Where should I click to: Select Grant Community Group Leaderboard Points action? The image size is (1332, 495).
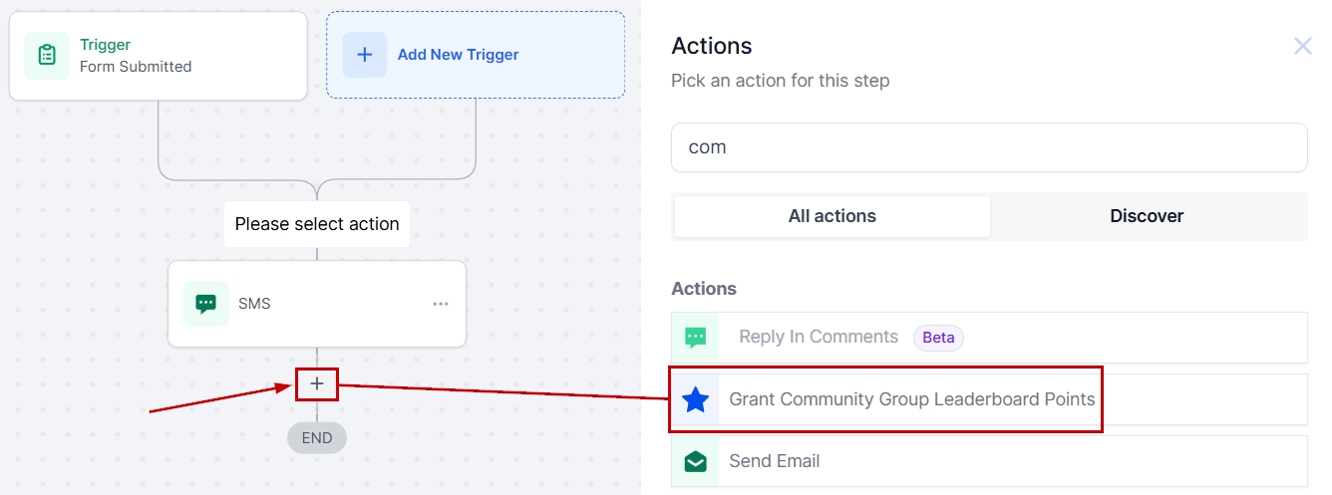pyautogui.click(x=911, y=400)
